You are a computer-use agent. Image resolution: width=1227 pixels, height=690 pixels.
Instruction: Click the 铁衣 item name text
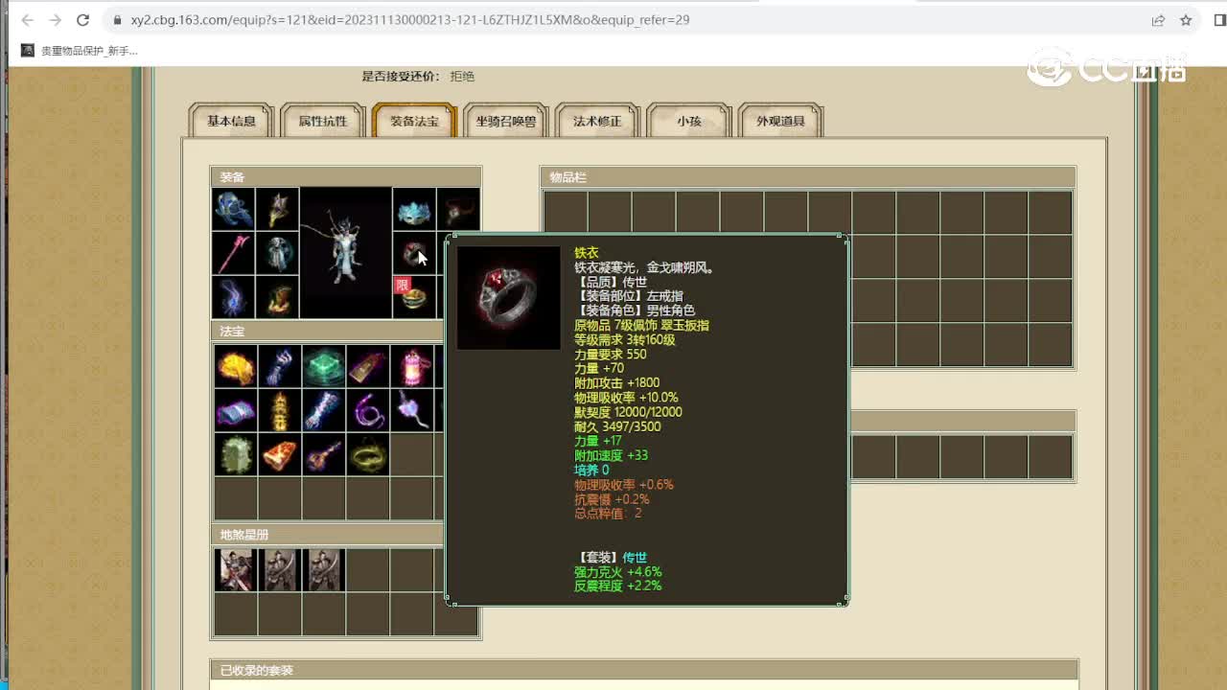(586, 253)
